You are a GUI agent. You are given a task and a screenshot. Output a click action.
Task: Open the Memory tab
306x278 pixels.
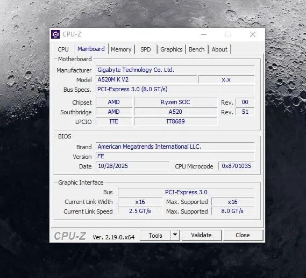121,49
